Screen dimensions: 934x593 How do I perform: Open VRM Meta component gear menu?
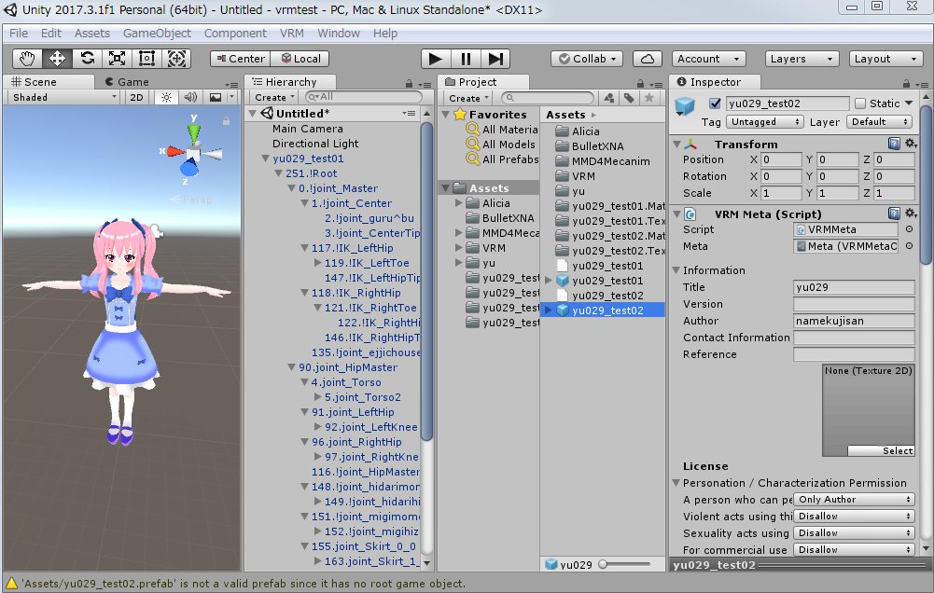point(911,214)
